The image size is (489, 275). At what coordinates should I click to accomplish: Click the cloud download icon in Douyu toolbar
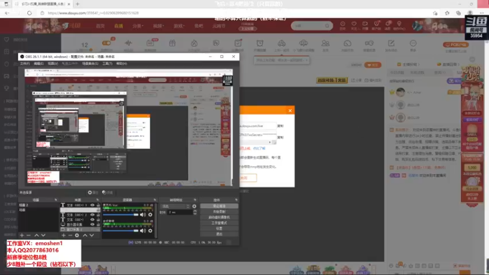click(x=303, y=45)
